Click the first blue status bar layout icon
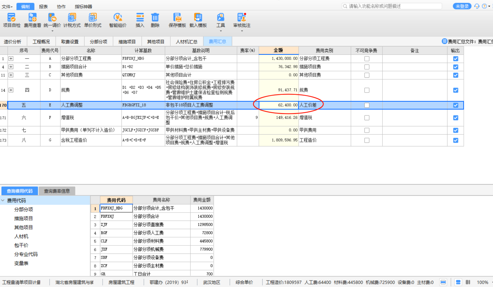 [443, 282]
